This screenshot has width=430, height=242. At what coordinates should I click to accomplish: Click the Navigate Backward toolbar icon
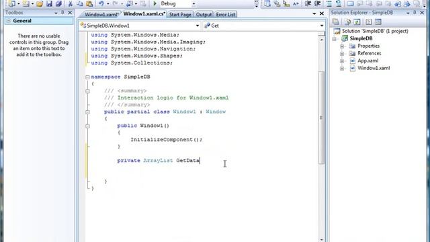(130, 3)
